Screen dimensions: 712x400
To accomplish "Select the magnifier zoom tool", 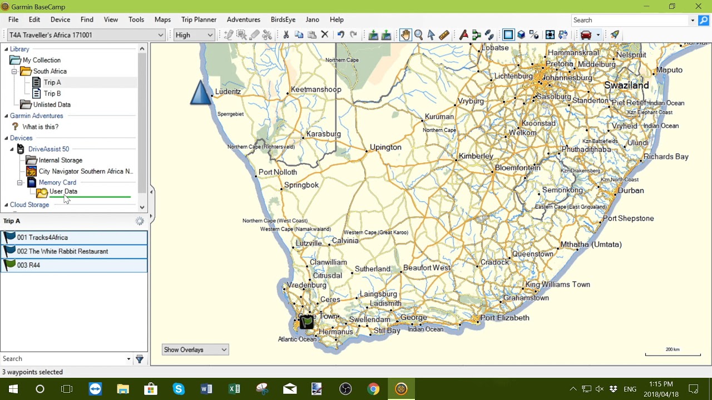I will point(418,35).
